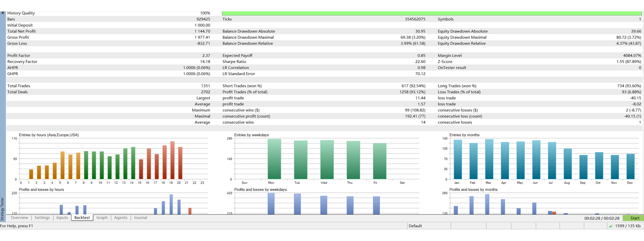Click the Profit Factor value 2.37
This screenshot has height=241, width=644.
coord(206,56)
